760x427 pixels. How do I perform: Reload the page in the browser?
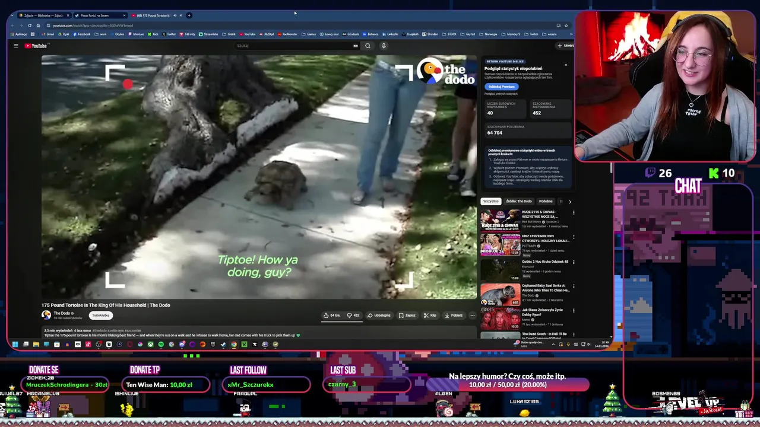click(30, 26)
